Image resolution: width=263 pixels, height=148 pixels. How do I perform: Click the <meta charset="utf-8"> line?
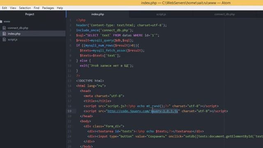tap(104, 96)
